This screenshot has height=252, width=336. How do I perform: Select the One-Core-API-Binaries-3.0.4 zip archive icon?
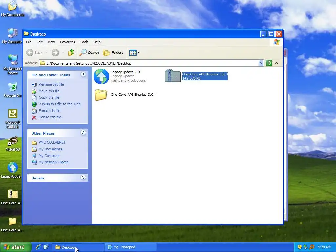coord(173,75)
